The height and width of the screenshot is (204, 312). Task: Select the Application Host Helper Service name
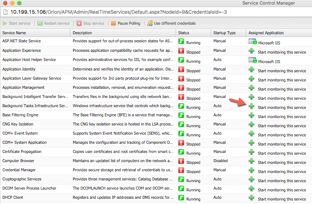(29, 60)
